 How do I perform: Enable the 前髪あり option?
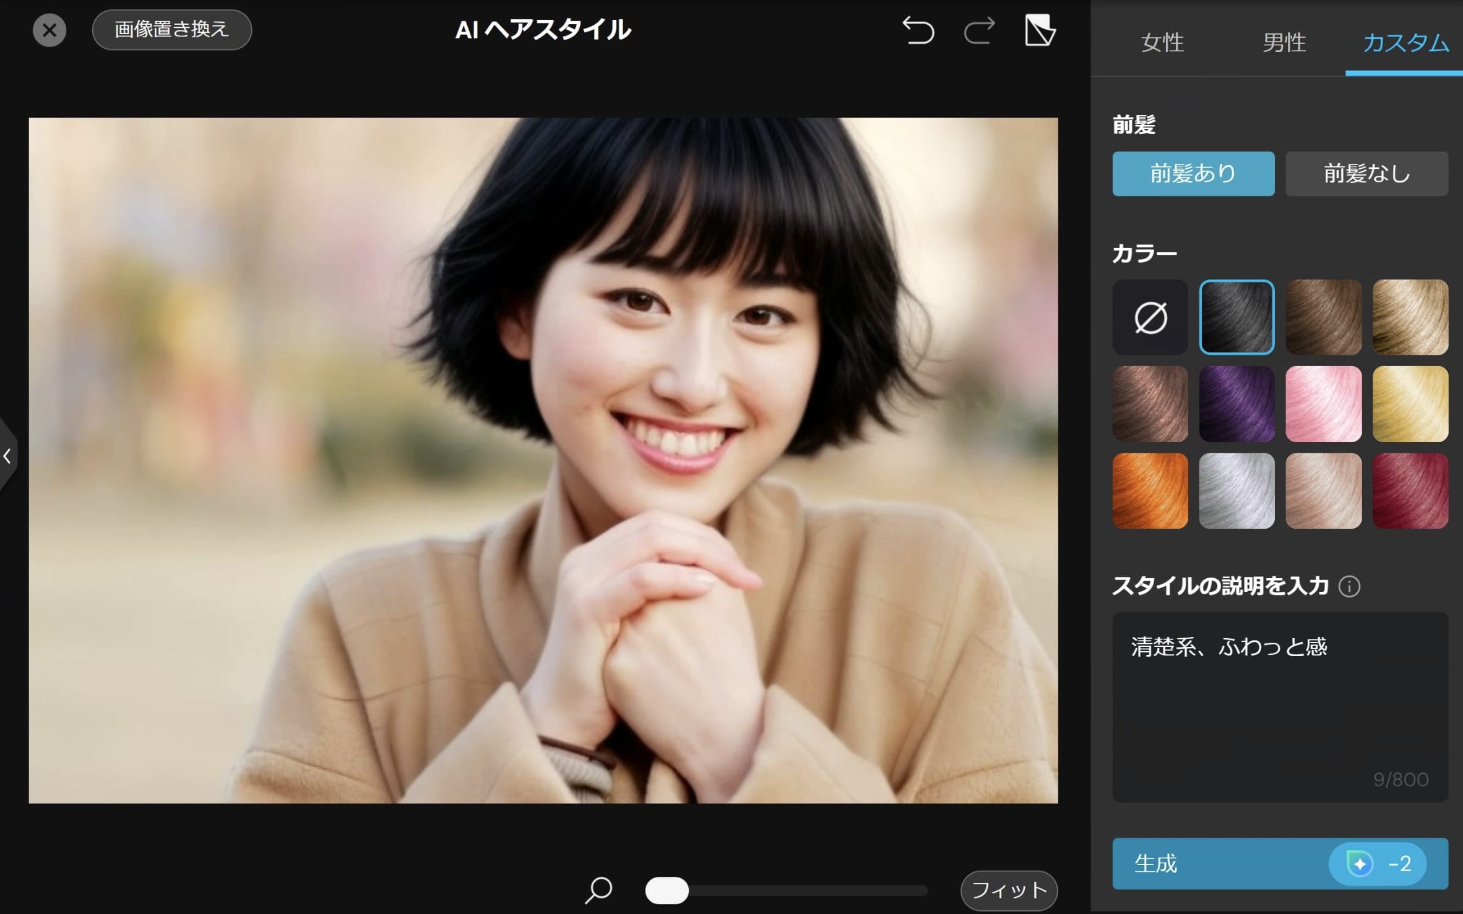[1193, 174]
